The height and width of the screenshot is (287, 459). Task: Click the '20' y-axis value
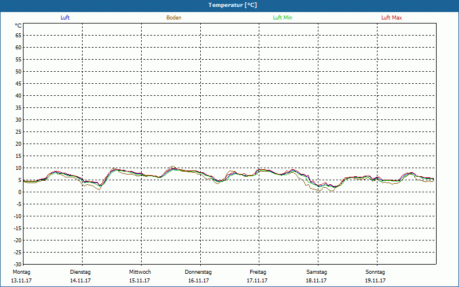(18, 144)
